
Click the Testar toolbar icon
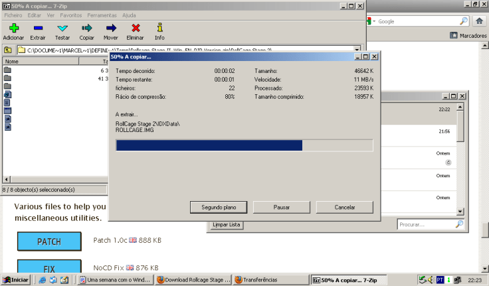(62, 28)
